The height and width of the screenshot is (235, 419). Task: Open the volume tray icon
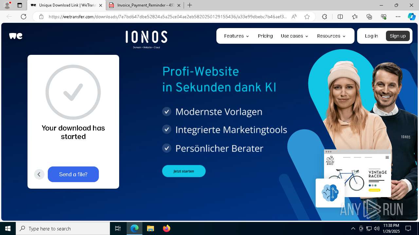[377, 228]
